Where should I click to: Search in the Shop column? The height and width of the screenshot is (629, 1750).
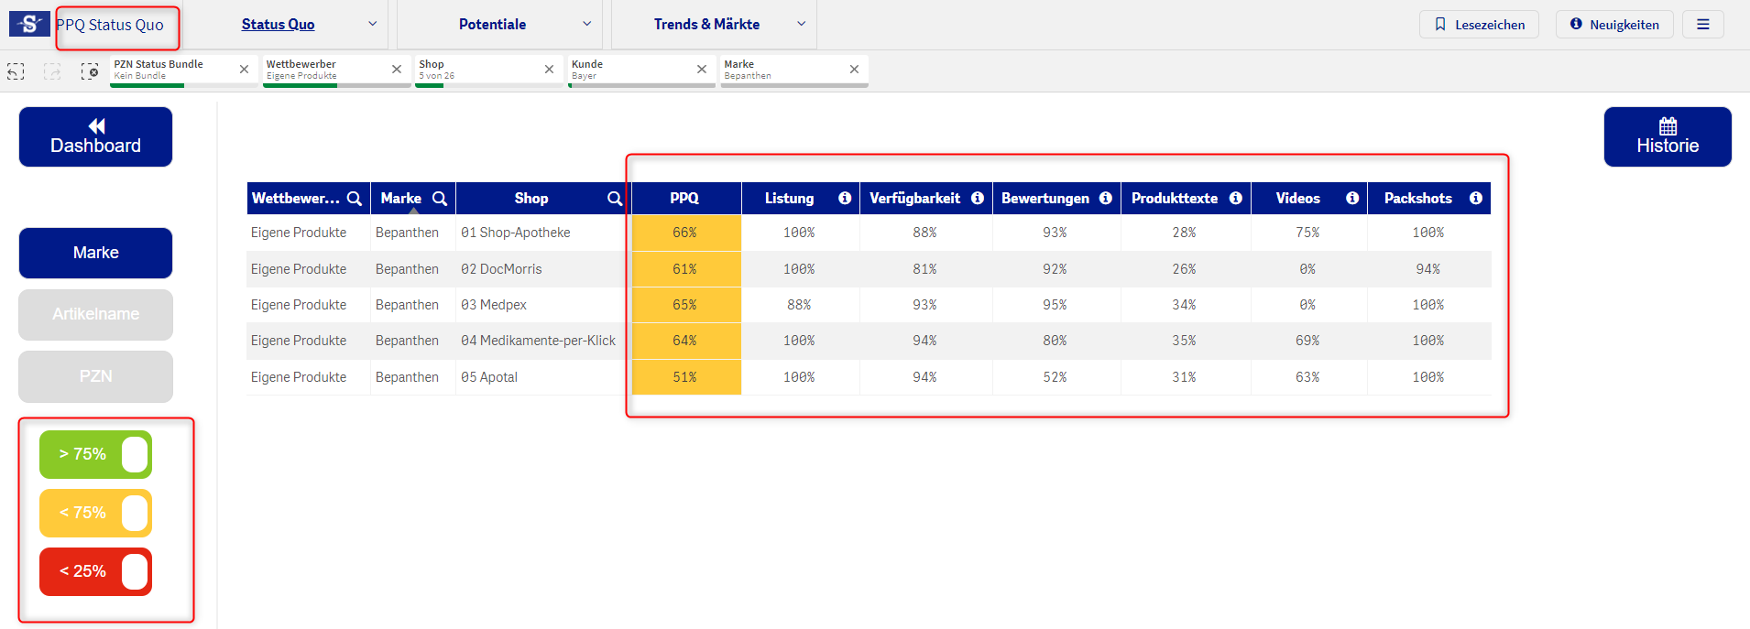coord(614,199)
